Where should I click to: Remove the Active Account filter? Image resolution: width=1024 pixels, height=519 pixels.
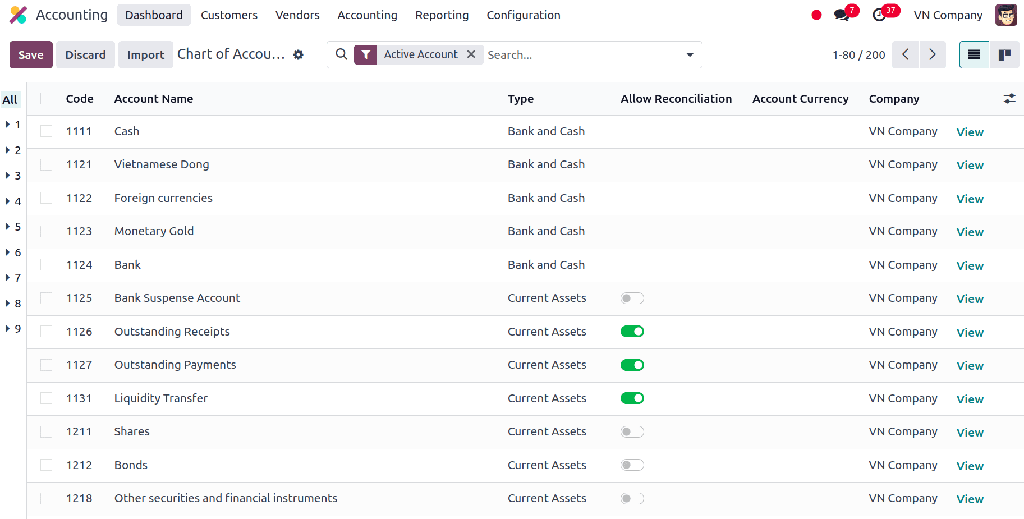click(x=471, y=54)
